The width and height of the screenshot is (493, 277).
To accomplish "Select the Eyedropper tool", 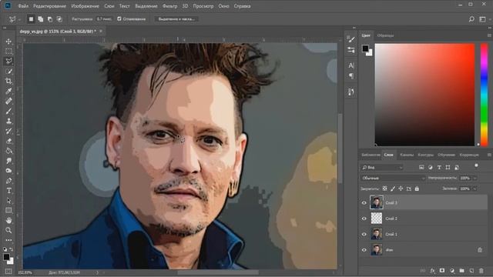I will 8,91.
